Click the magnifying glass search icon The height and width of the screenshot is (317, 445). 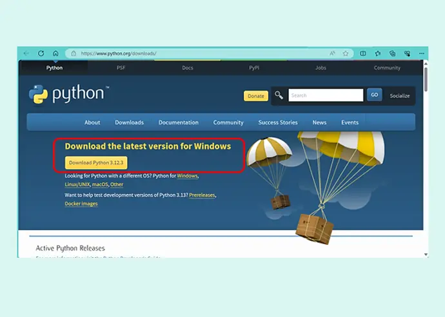279,95
